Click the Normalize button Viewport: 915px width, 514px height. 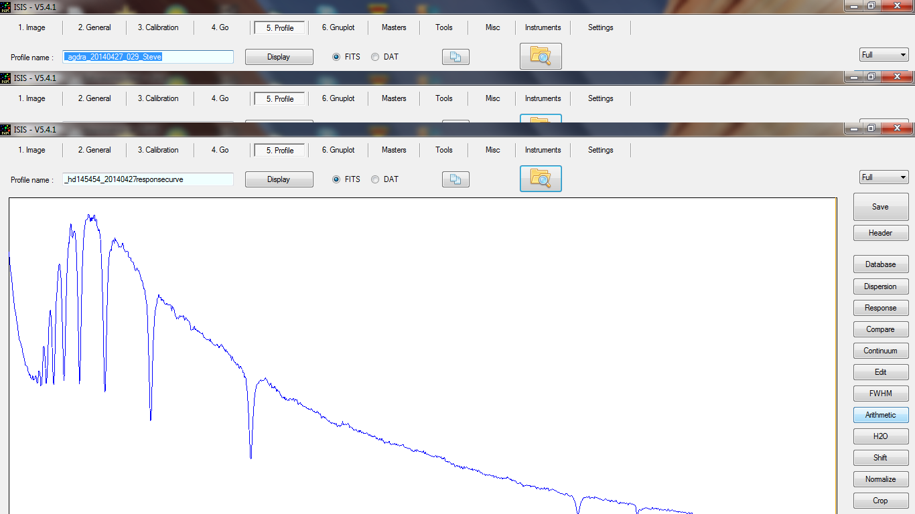pyautogui.click(x=880, y=479)
